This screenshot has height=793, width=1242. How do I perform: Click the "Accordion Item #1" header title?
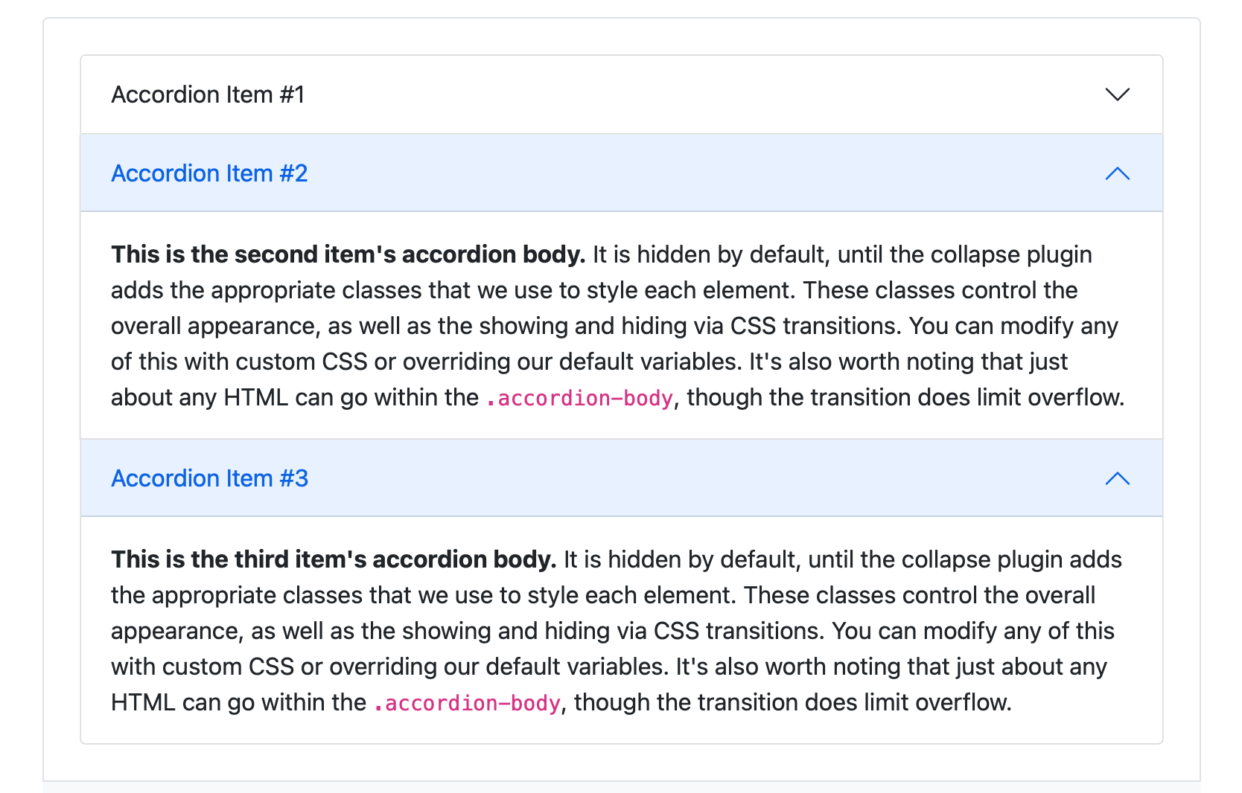208,94
